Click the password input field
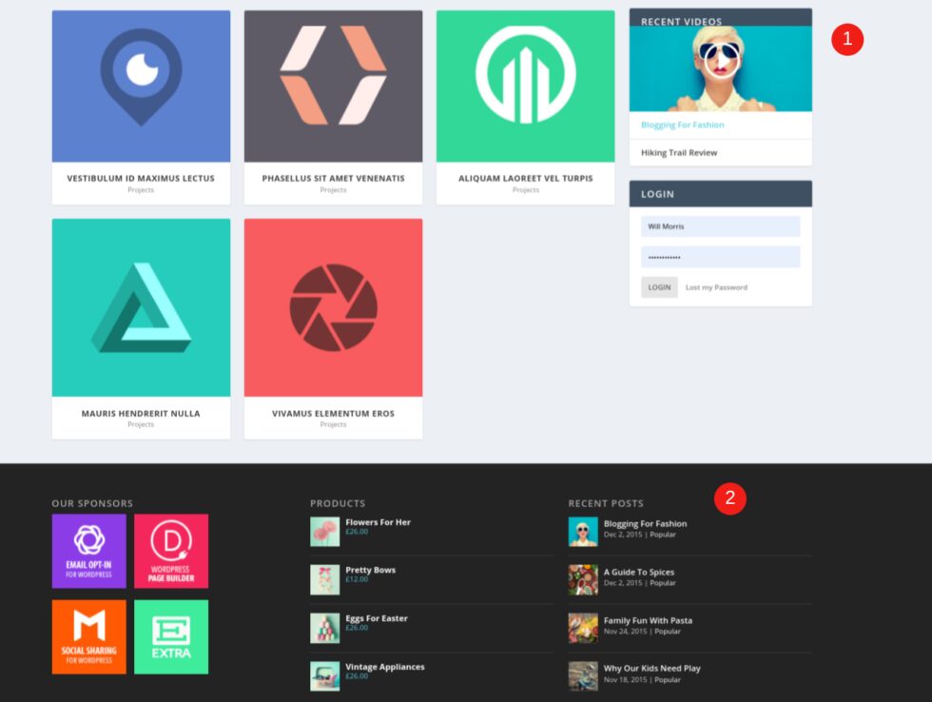This screenshot has height=702, width=932. pyautogui.click(x=720, y=257)
